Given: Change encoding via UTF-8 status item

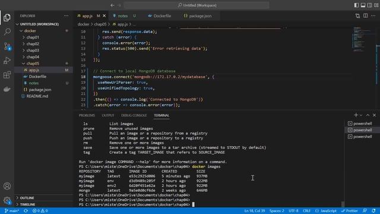Looking at the screenshot, I should (x=293, y=211).
